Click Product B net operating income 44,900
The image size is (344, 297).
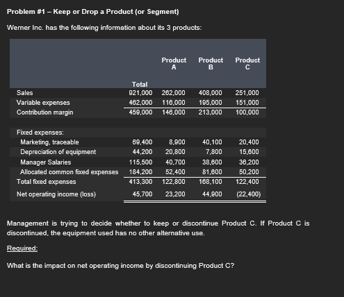212,194
